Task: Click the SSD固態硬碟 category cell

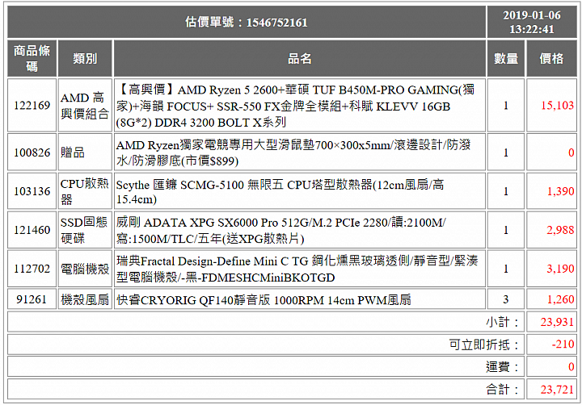Action: (85, 230)
